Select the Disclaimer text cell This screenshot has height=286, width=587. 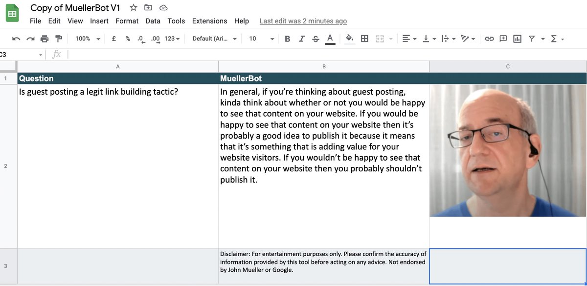(x=324, y=266)
